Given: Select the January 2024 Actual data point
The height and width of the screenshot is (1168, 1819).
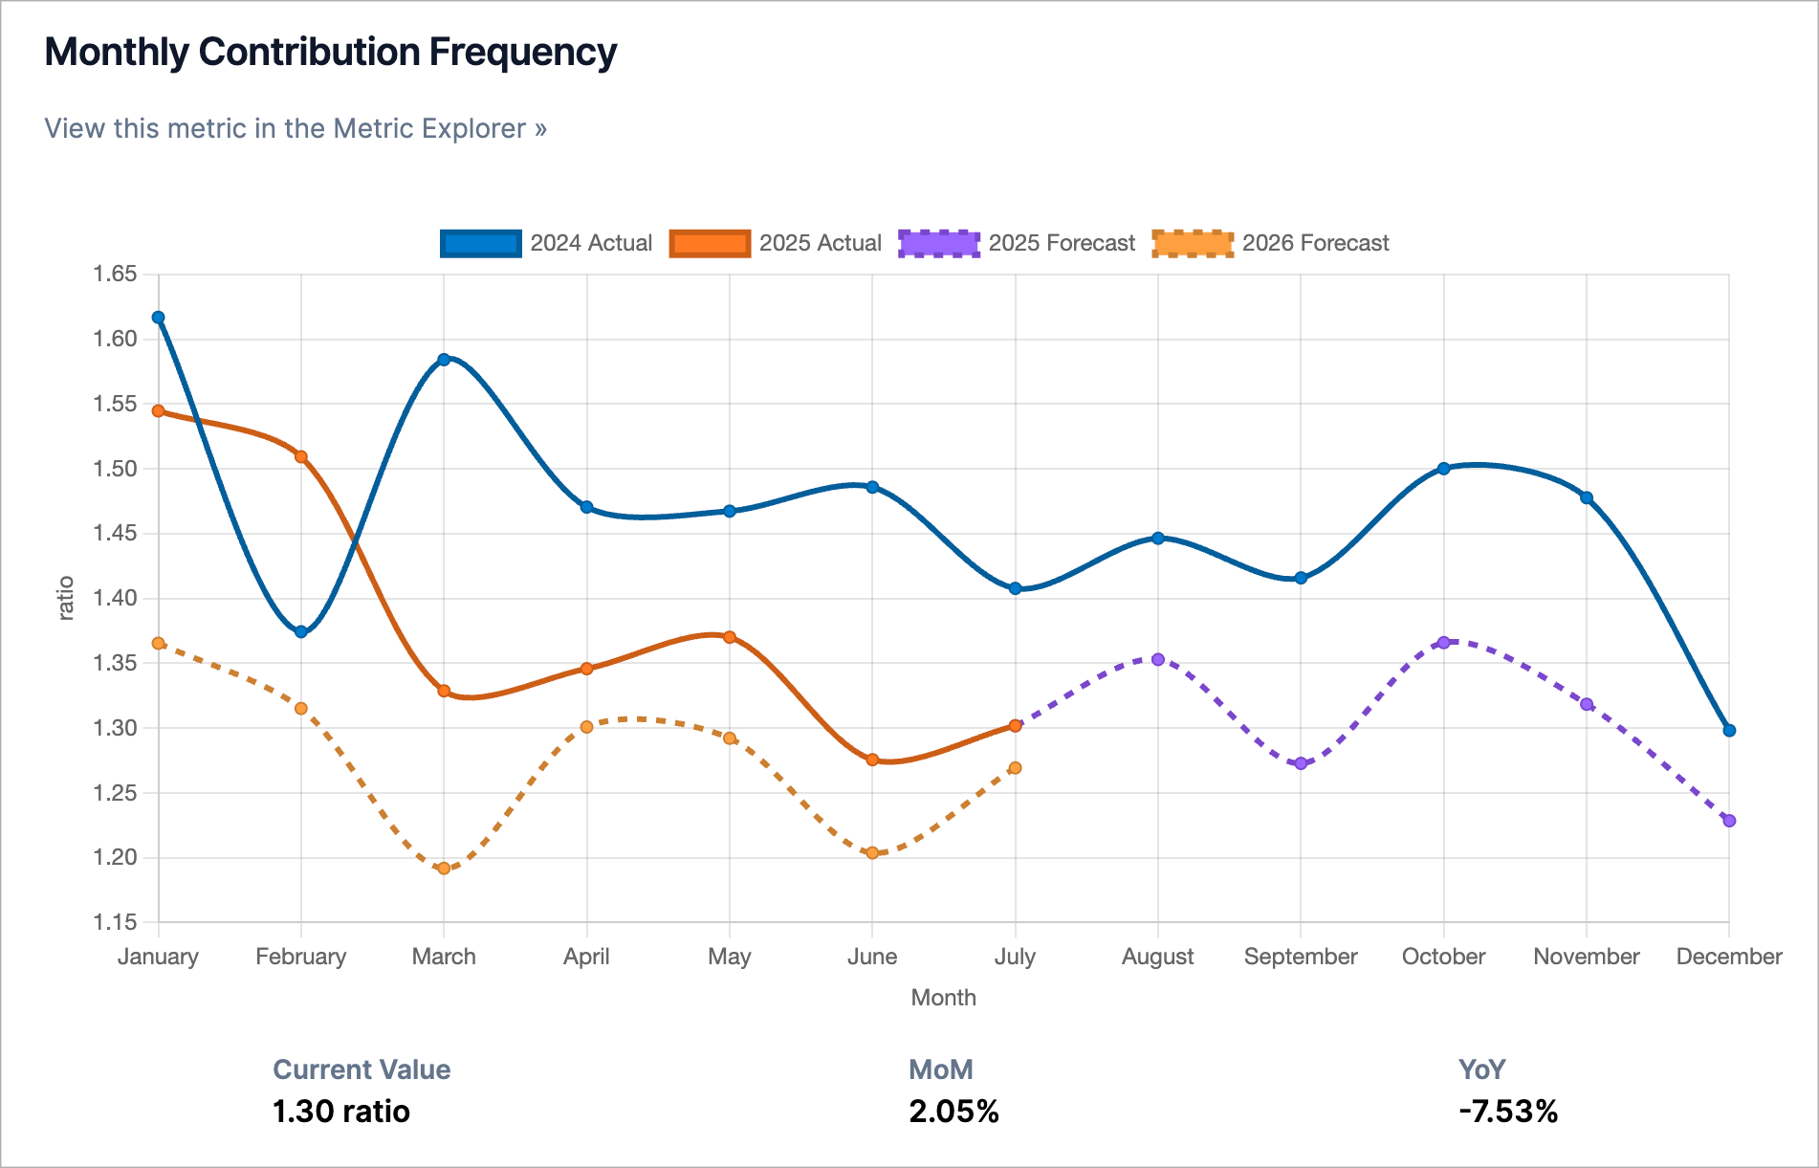Looking at the screenshot, I should [x=159, y=318].
